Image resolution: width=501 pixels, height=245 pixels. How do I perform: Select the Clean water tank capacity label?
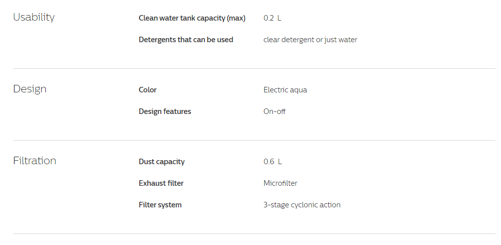tap(192, 18)
